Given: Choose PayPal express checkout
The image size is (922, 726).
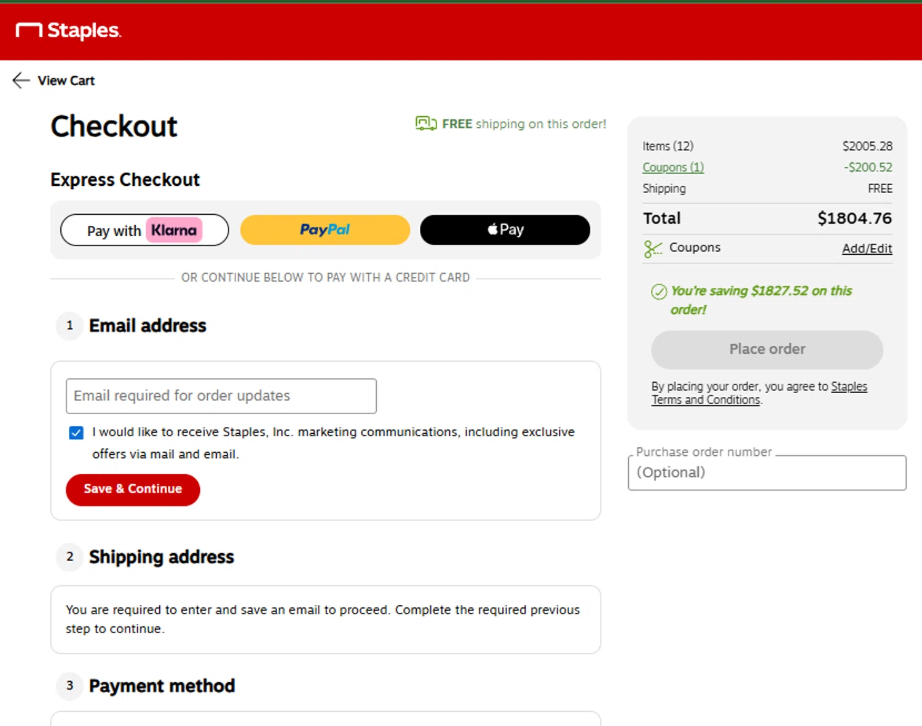Looking at the screenshot, I should 325,230.
